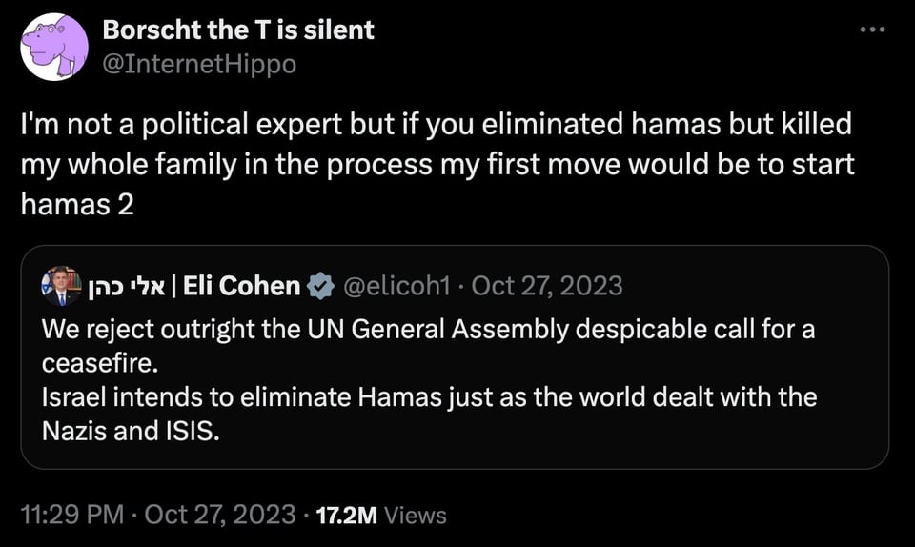This screenshot has width=915, height=547.
Task: Click the "17.2M" view count
Action: 346,516
